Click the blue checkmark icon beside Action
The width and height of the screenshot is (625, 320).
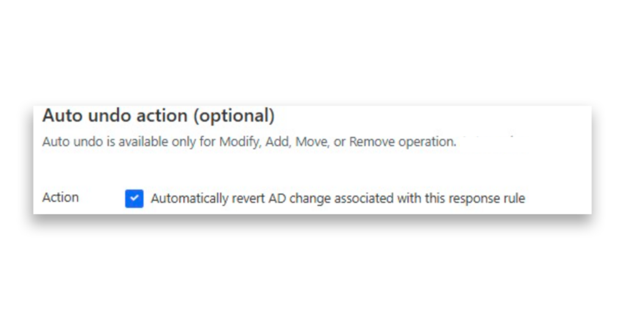(134, 198)
